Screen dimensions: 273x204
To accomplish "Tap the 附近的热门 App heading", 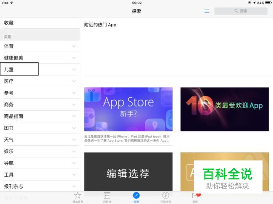I will click(100, 25).
